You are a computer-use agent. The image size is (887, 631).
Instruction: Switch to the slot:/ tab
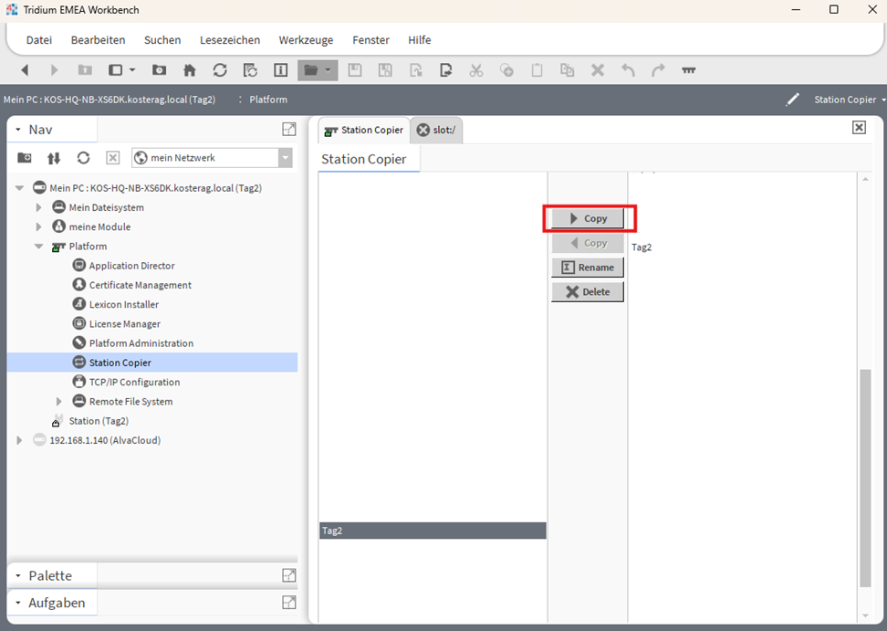(436, 131)
